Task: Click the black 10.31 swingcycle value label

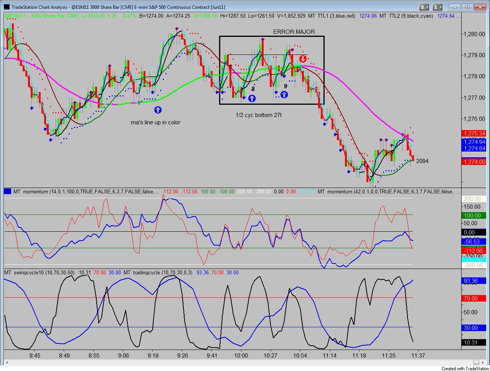Action: (x=475, y=342)
